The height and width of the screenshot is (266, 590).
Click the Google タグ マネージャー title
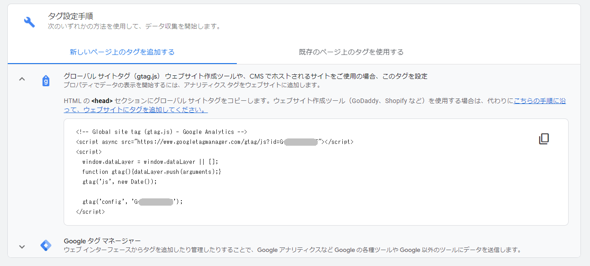(x=102, y=241)
